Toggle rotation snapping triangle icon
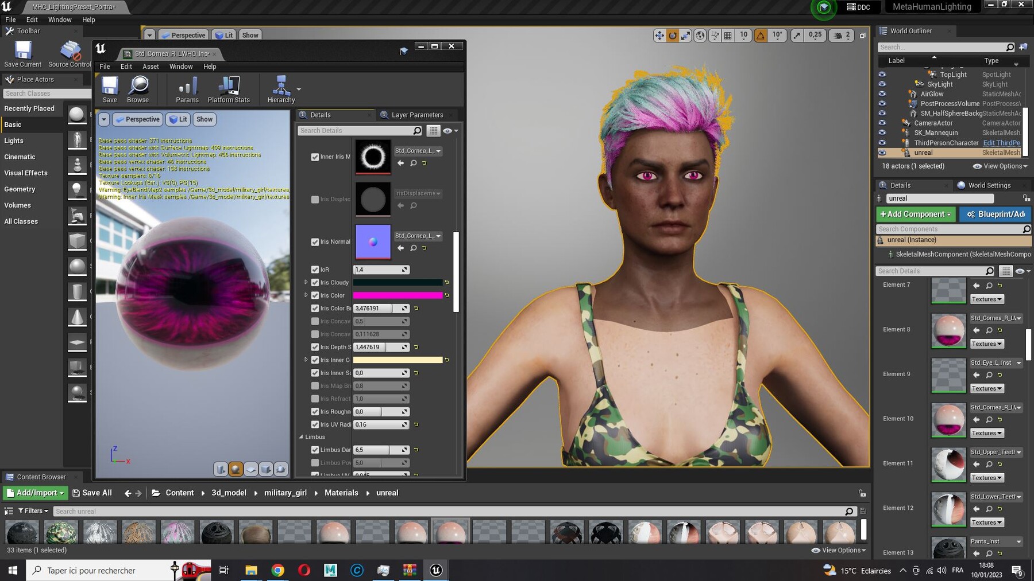1034x581 pixels. [761, 36]
